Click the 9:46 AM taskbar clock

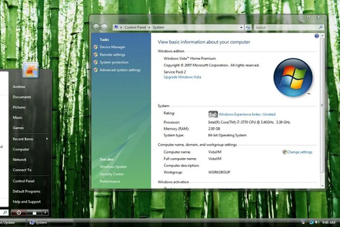(x=329, y=222)
